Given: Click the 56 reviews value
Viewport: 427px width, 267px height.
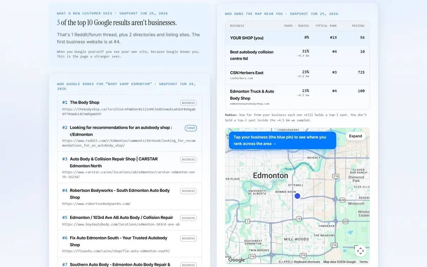Looking at the screenshot, I should point(362,37).
